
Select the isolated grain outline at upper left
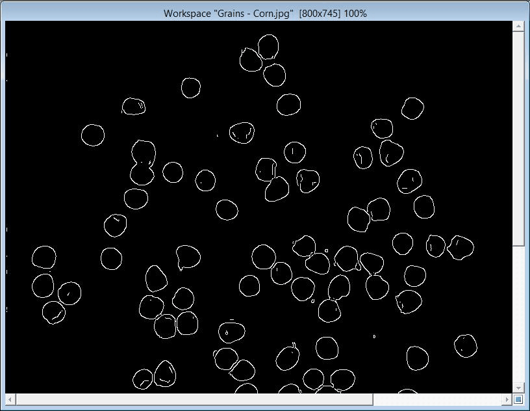93,135
